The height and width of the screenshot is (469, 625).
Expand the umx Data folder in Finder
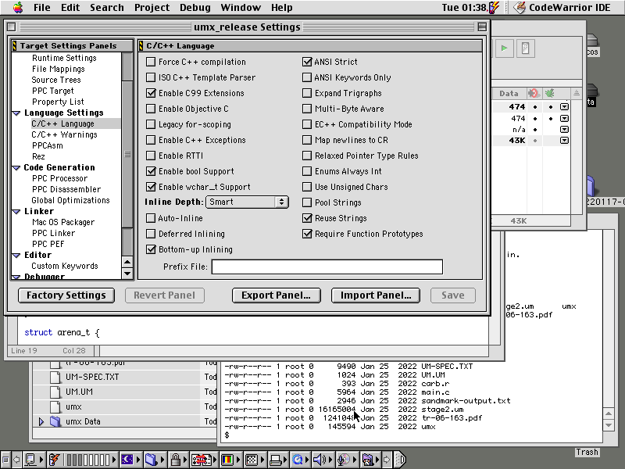(x=41, y=421)
